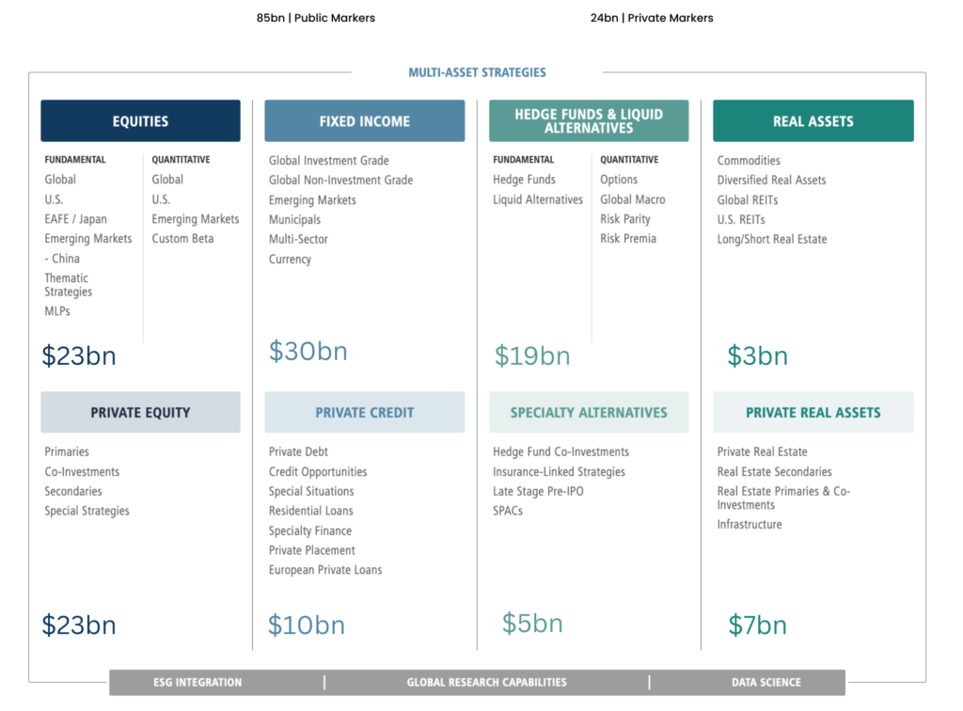Viewport: 963px width, 711px height.
Task: Select Insurance-Linked Strategies item
Action: pyautogui.click(x=559, y=472)
